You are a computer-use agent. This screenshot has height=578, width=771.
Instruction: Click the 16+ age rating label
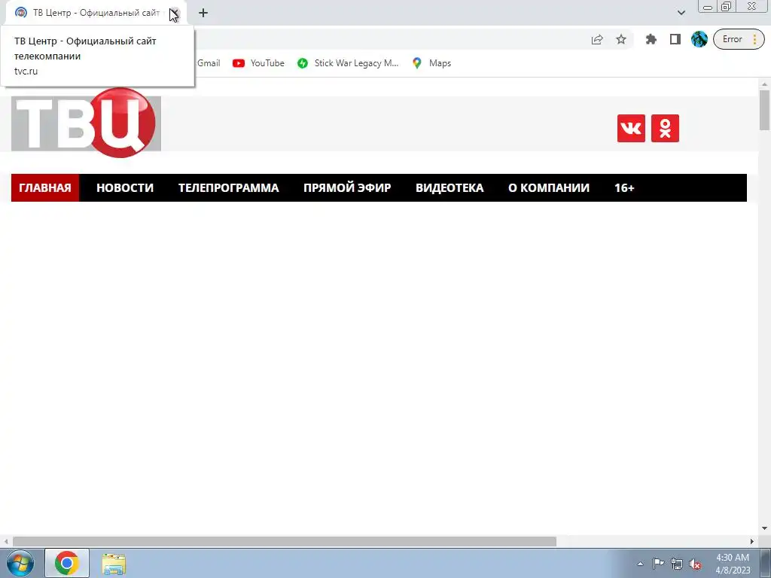(624, 187)
